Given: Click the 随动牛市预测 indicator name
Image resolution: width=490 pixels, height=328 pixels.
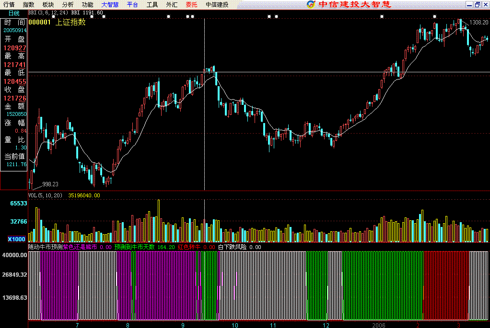Looking at the screenshot, I should pyautogui.click(x=46, y=247).
